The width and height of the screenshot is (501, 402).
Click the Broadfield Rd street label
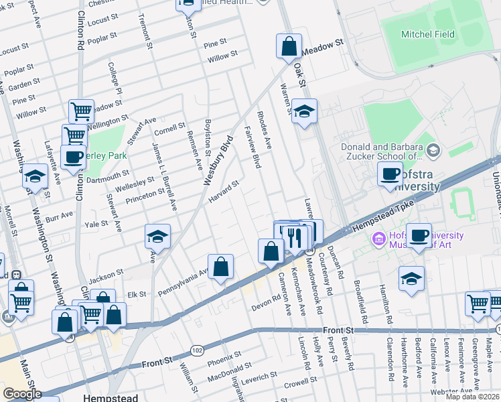click(362, 301)
